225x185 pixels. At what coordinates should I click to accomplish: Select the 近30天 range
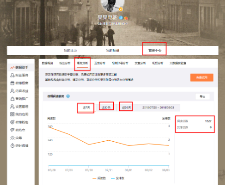click(x=106, y=107)
